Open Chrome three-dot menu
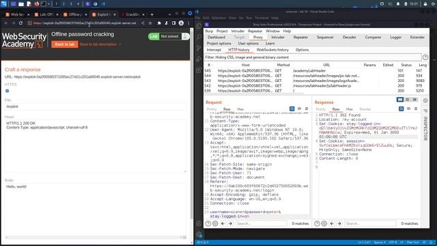 (x=188, y=23)
